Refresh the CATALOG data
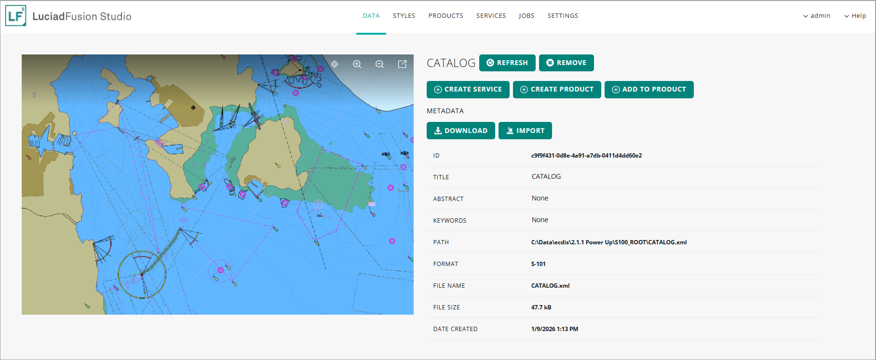Image resolution: width=876 pixels, height=360 pixels. (507, 63)
